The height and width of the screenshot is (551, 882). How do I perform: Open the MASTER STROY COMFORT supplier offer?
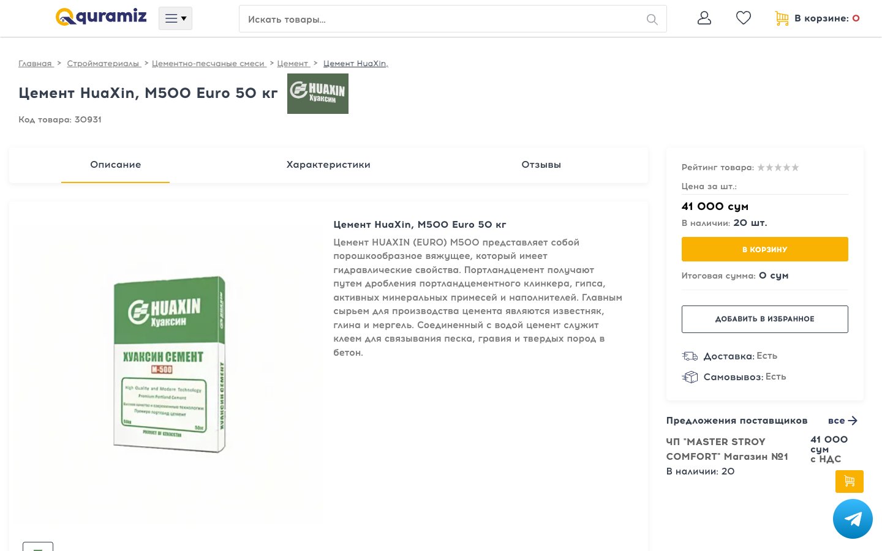[727, 449]
